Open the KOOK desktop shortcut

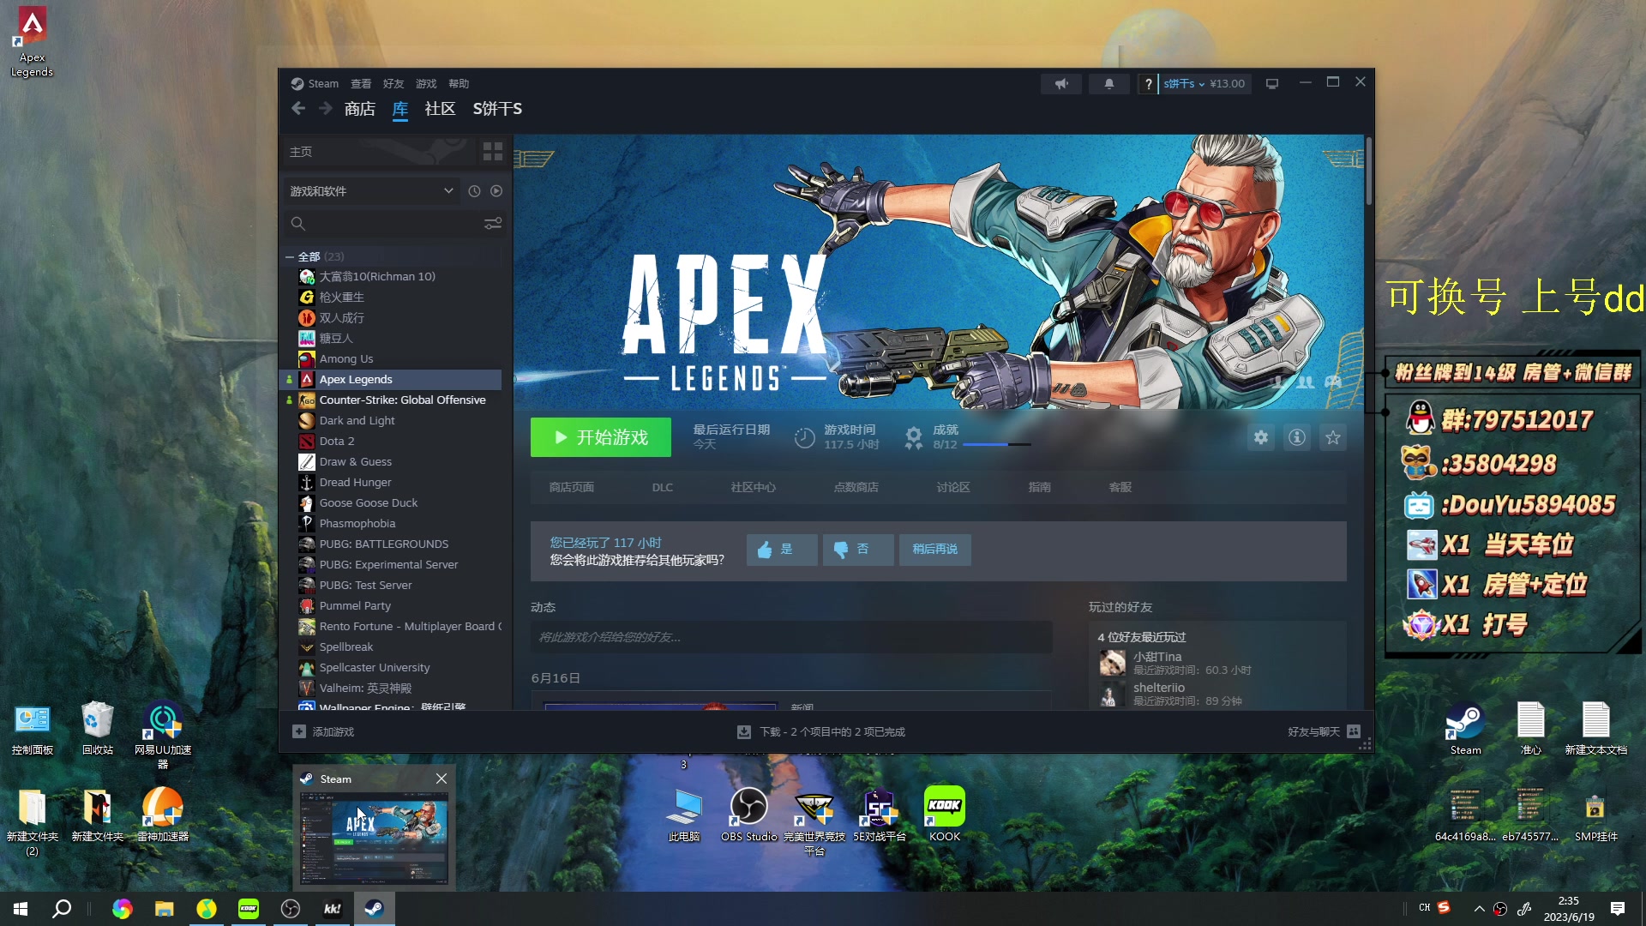[x=945, y=815]
